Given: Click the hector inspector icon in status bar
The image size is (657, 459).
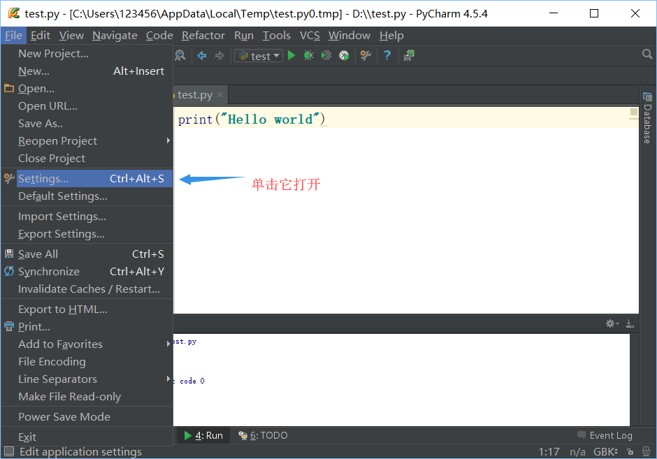Looking at the screenshot, I should click(646, 452).
